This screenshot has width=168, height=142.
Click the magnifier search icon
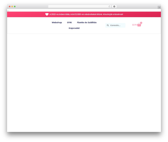pyautogui.click(x=108, y=26)
